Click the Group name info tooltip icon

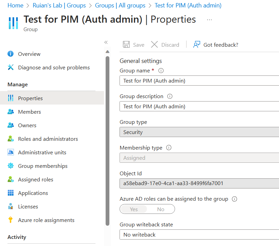(x=160, y=71)
